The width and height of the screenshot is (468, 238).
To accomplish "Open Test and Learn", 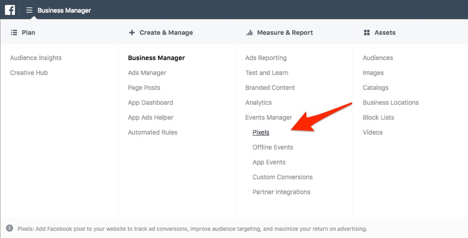I will [267, 73].
